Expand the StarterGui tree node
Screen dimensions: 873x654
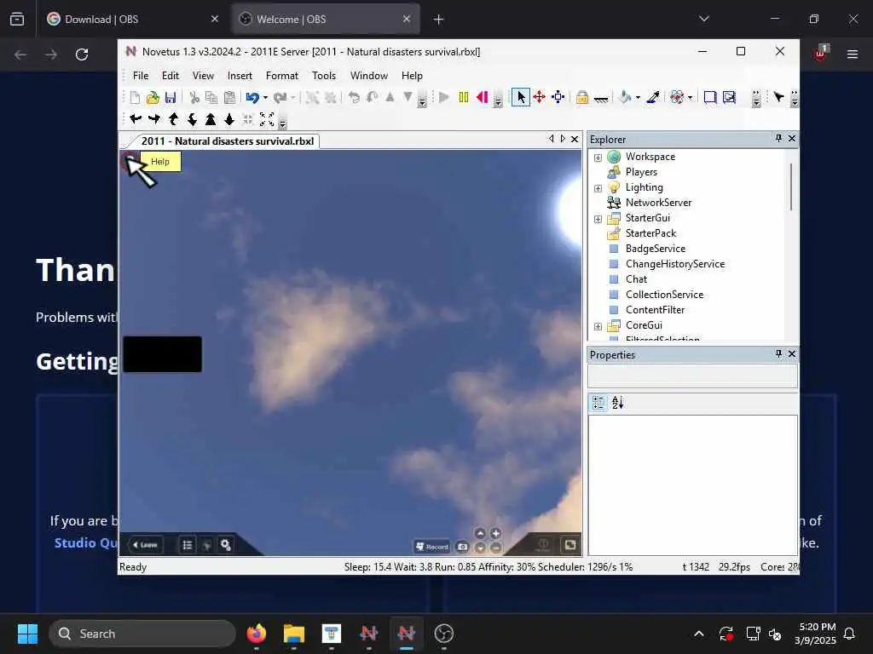[598, 219]
